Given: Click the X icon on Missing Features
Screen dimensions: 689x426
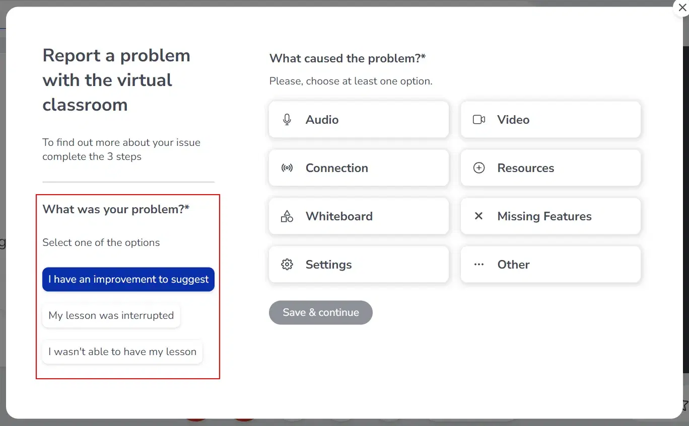Looking at the screenshot, I should coord(479,216).
